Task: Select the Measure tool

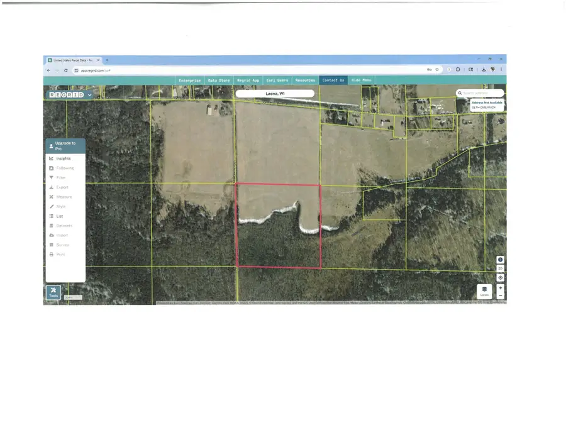Action: point(63,197)
